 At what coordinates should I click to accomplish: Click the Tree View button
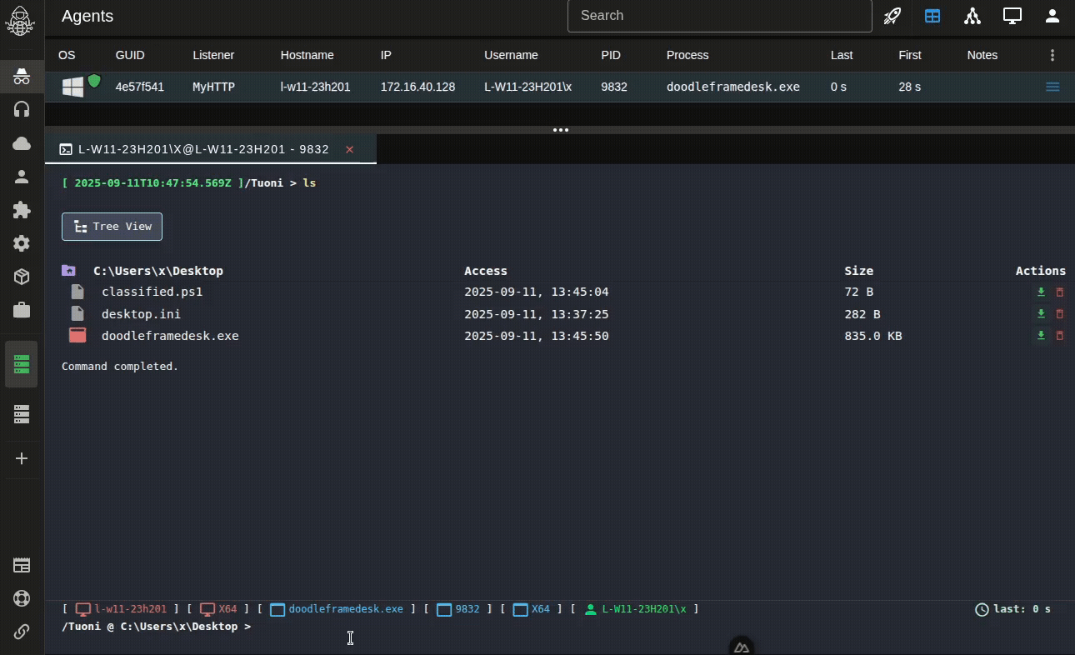pos(112,227)
